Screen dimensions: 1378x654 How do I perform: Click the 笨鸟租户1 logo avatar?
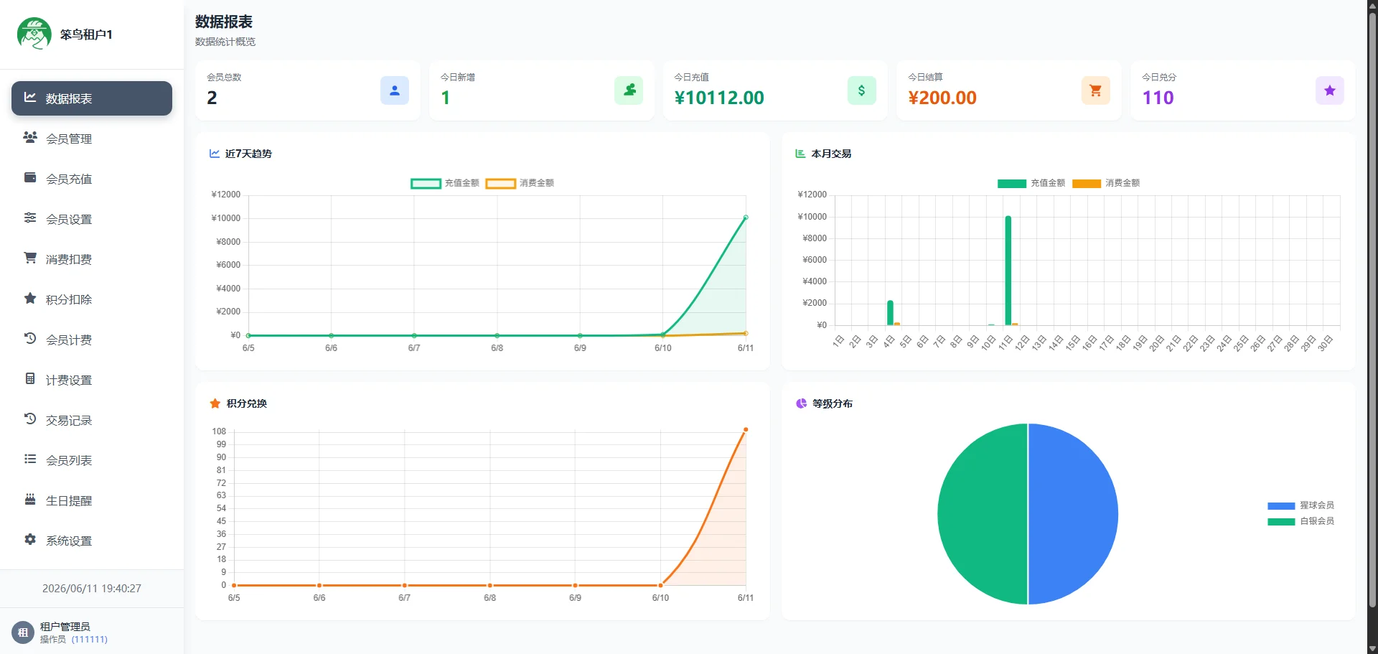point(34,34)
